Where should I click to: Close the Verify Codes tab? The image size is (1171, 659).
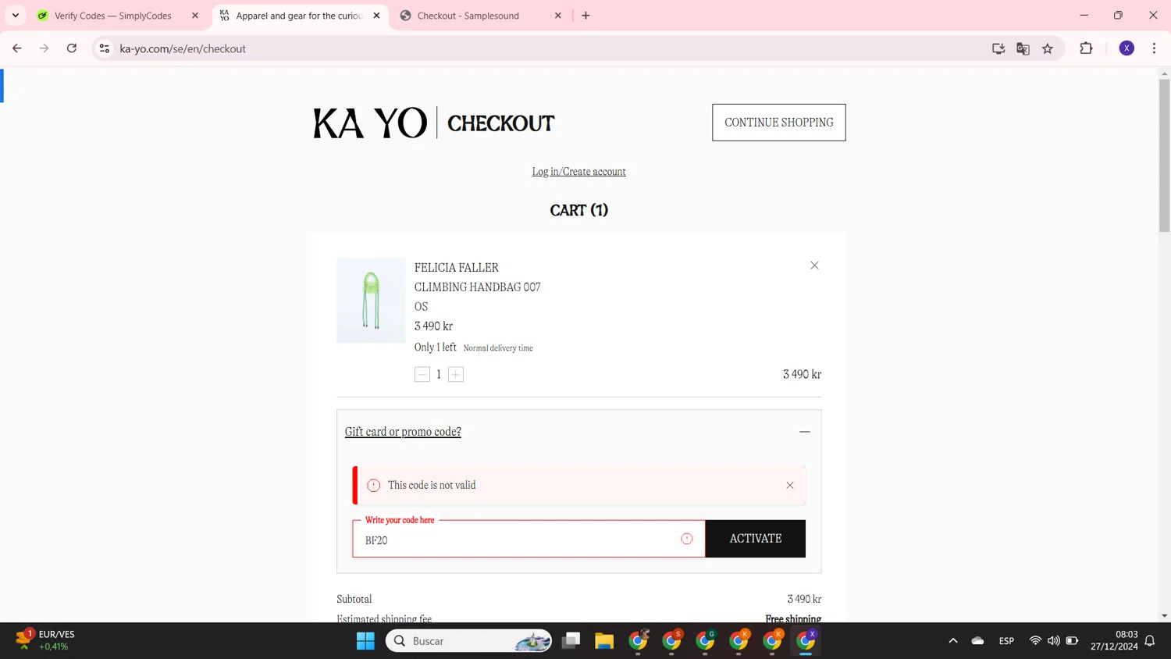[x=195, y=16]
